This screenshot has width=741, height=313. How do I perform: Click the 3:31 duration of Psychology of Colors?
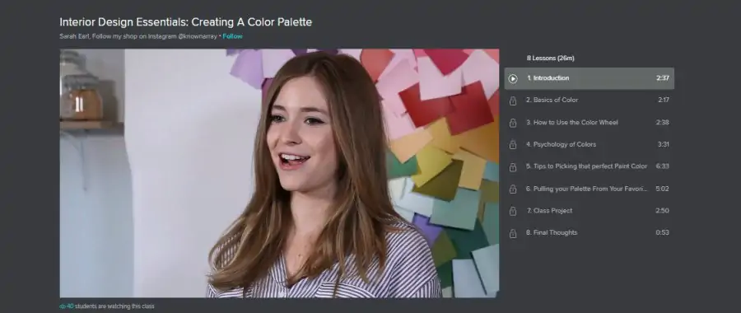pos(663,144)
